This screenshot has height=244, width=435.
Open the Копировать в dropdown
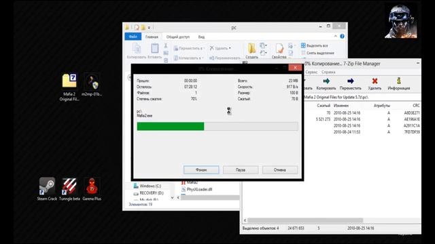point(189,58)
